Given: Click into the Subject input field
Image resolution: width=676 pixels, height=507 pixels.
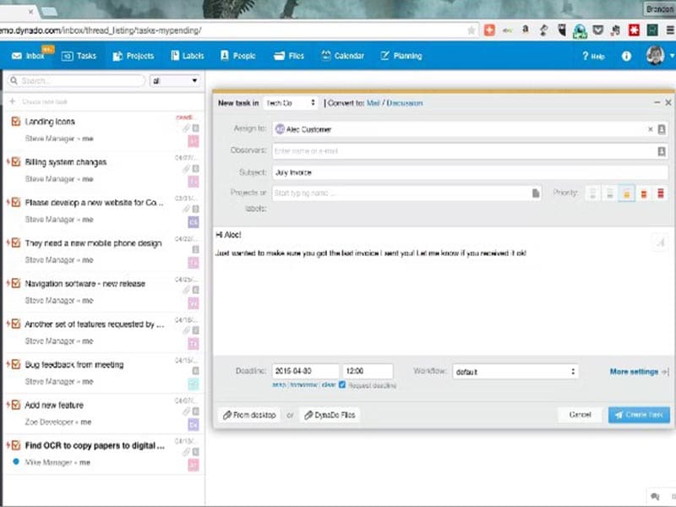Looking at the screenshot, I should 469,172.
